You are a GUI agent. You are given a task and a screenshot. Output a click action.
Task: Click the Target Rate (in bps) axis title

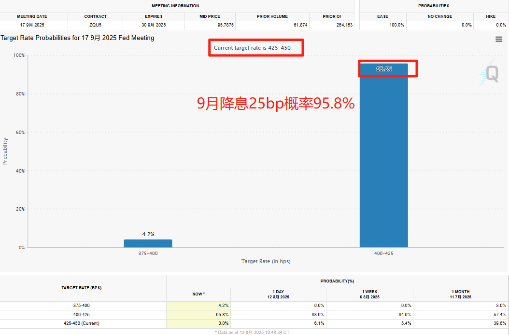[266, 261]
